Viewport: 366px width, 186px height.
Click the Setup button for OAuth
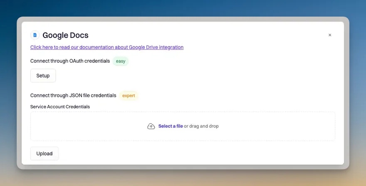click(43, 76)
